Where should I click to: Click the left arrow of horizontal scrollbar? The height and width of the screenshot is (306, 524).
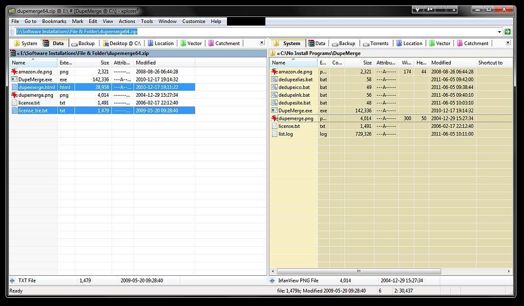click(273, 271)
